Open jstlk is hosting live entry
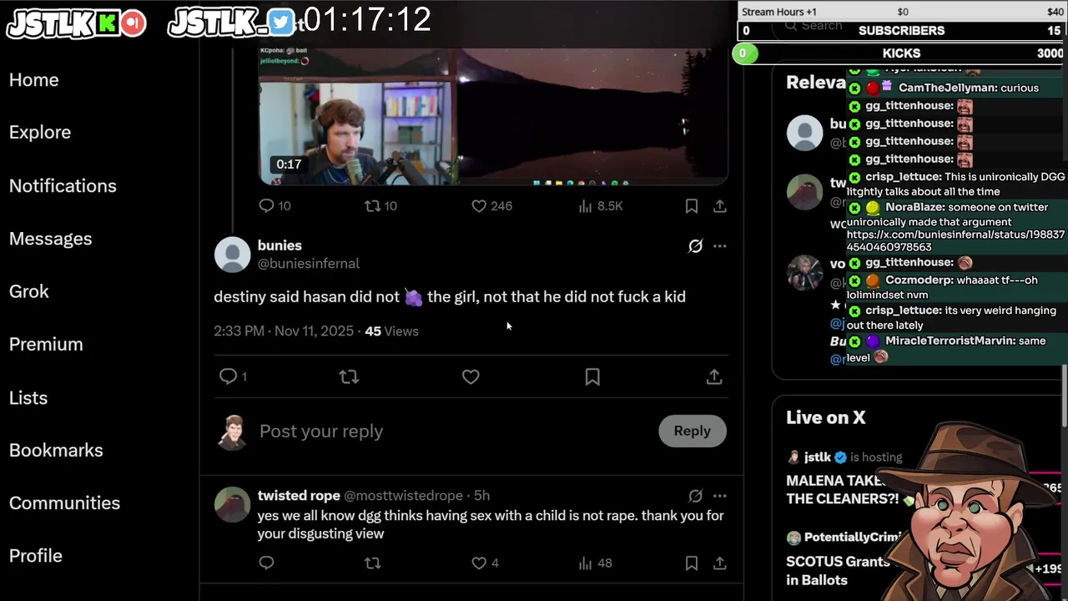The height and width of the screenshot is (601, 1068). tap(844, 457)
